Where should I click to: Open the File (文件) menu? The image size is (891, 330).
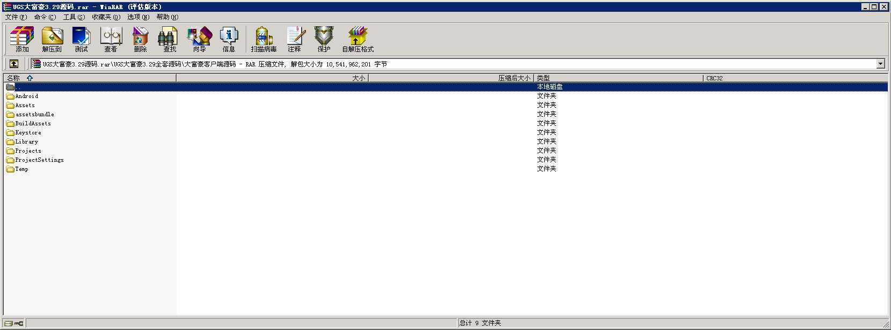click(x=16, y=17)
